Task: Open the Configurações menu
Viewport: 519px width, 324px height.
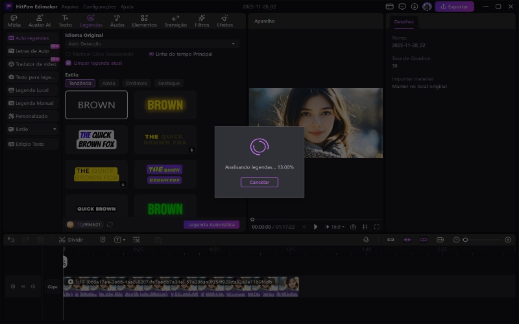Action: click(100, 6)
